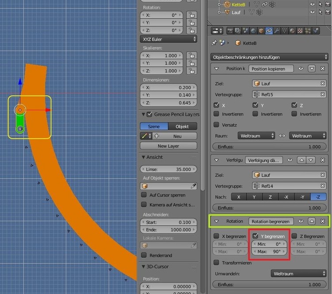Image resolution: width=332 pixels, height=294 pixels.
Task: Click the New Layer button
Action: [x=169, y=146]
